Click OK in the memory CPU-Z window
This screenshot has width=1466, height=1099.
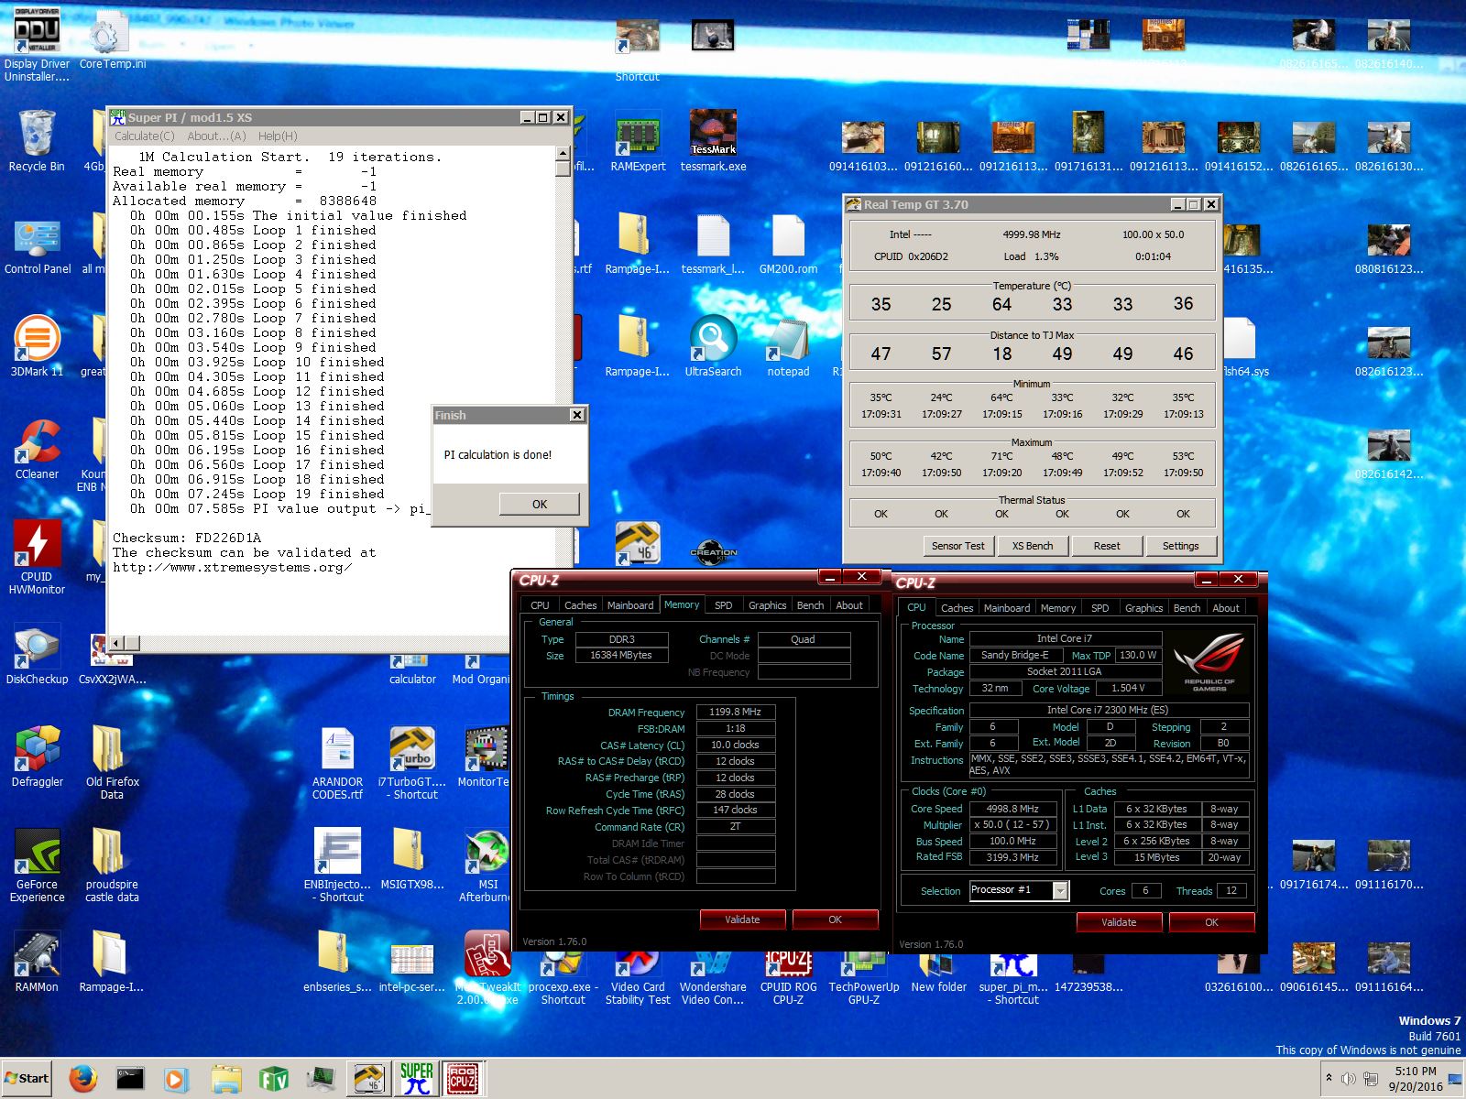(x=835, y=919)
